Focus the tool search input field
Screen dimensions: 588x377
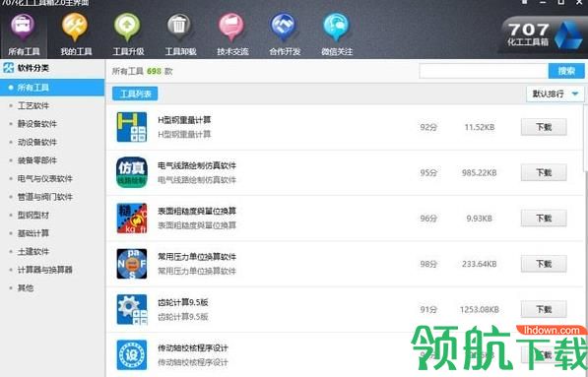(484, 71)
